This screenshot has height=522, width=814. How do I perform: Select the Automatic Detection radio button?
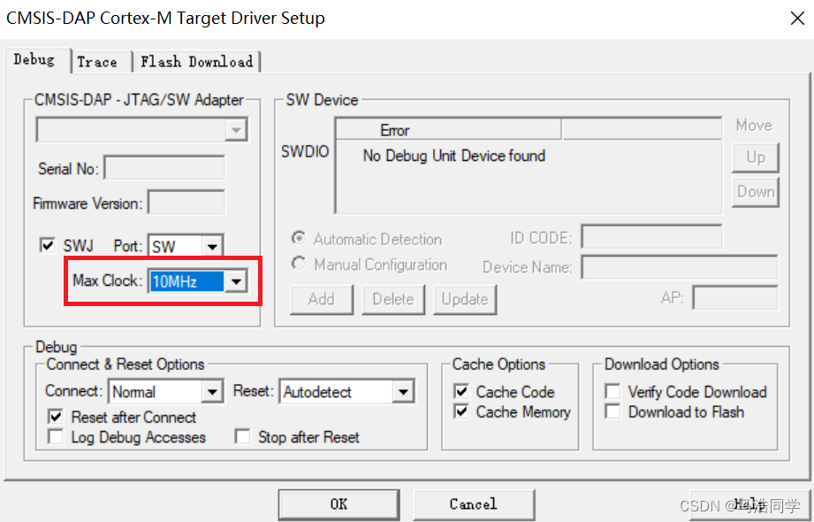click(x=299, y=238)
